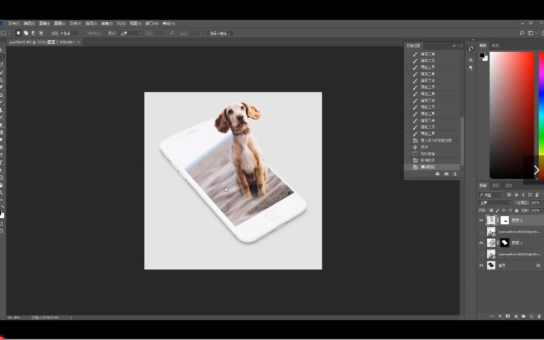This screenshot has height=340, width=544.
Task: Open the blend mode dropdown showing 正常
Action: (x=491, y=202)
